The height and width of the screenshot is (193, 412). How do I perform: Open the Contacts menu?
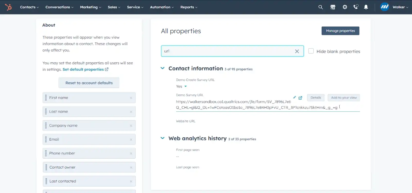(x=29, y=7)
